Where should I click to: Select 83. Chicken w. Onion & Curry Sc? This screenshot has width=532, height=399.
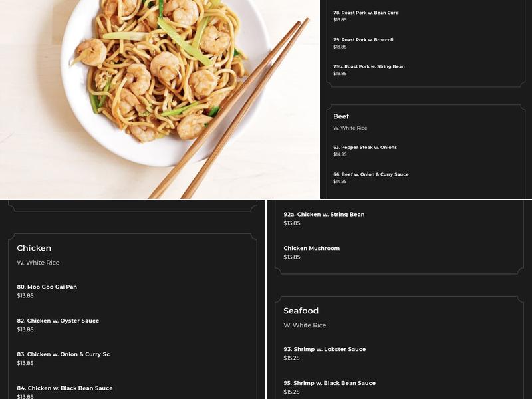(63, 354)
